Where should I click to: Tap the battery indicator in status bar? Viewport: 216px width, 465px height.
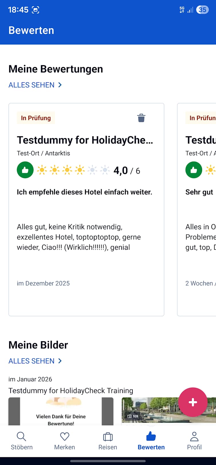click(202, 10)
